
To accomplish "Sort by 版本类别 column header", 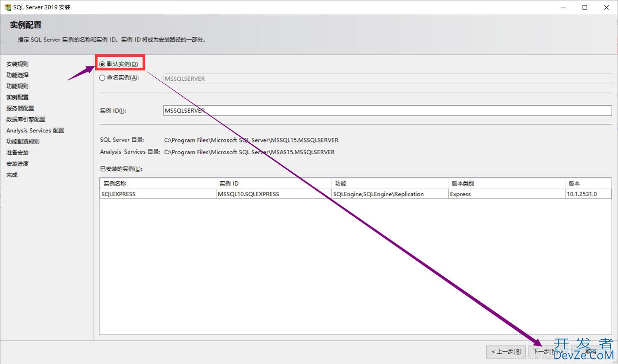I will pyautogui.click(x=507, y=183).
